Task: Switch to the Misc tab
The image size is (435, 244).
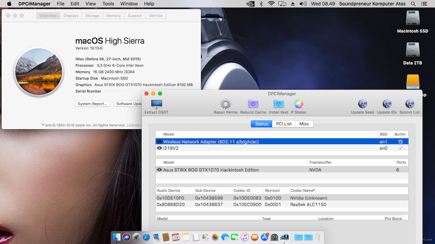Action: pyautogui.click(x=304, y=124)
